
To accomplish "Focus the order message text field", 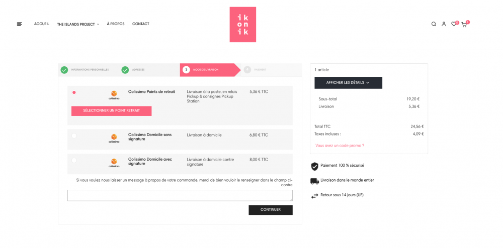I will (x=180, y=195).
